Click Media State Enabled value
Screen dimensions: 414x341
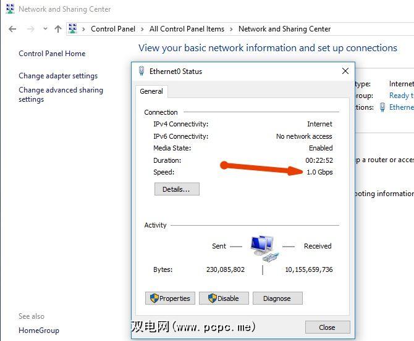[321, 148]
